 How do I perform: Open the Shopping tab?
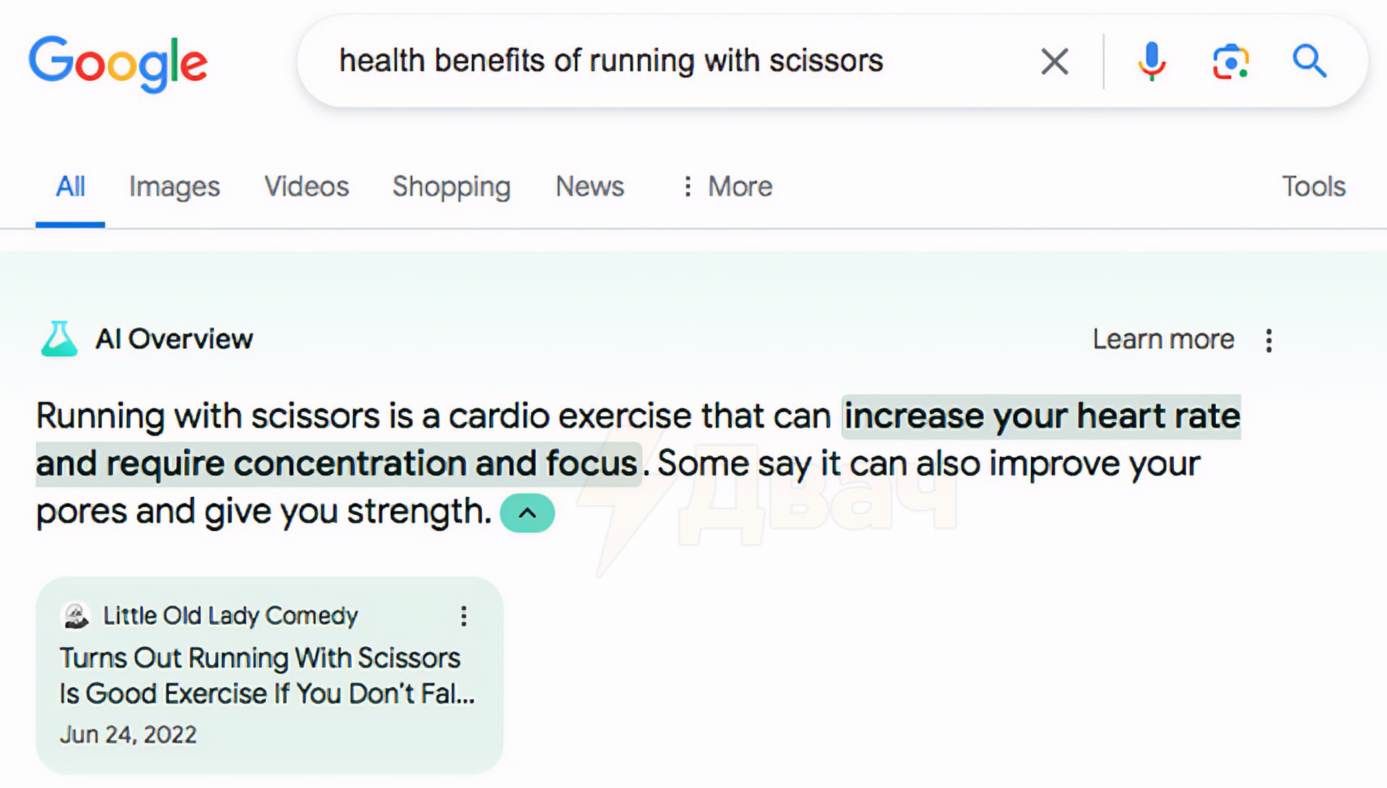(x=451, y=186)
